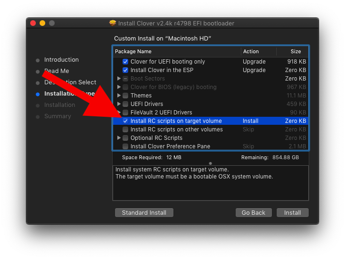This screenshot has width=345, height=259.
Task: Expand the Boot Sectors group
Action: point(119,79)
